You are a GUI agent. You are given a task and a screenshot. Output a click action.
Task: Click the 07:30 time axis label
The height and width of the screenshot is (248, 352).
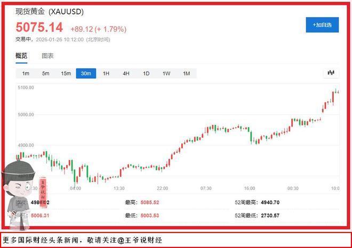[206, 188]
